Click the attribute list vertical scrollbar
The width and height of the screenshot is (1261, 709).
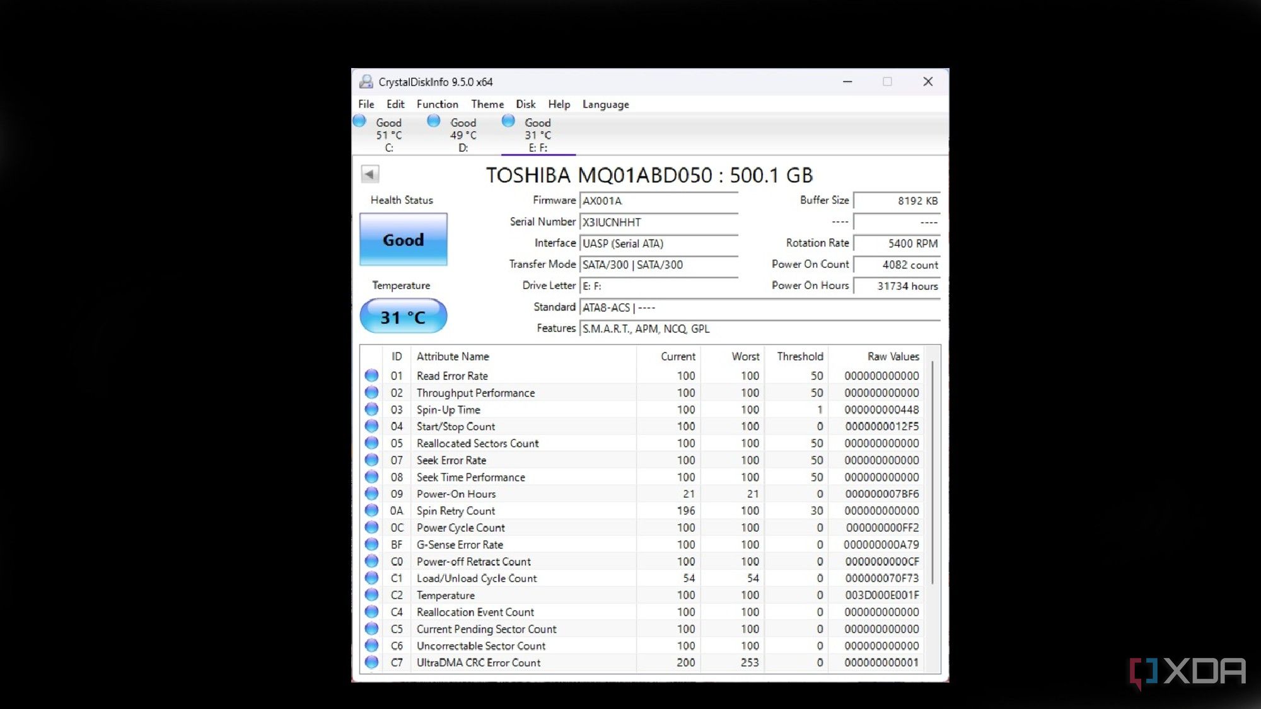click(933, 473)
